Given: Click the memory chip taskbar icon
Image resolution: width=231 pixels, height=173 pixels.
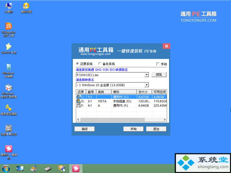Looking at the screenshot, I should [x=48, y=169].
